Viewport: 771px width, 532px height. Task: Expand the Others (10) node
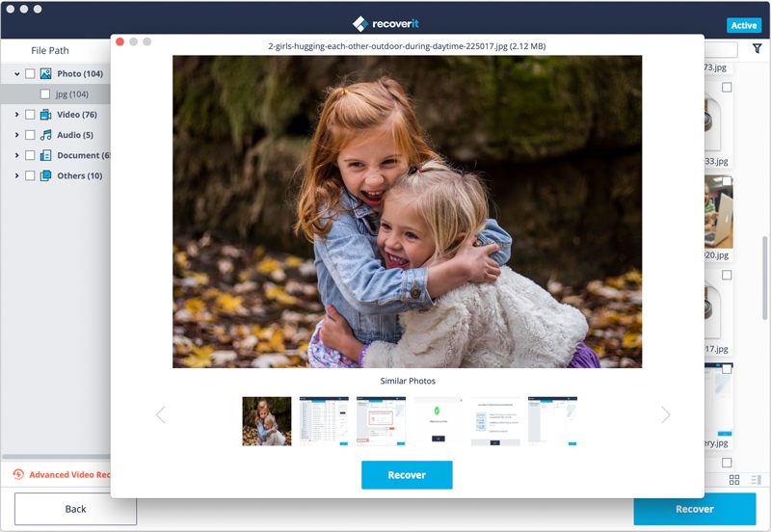16,175
